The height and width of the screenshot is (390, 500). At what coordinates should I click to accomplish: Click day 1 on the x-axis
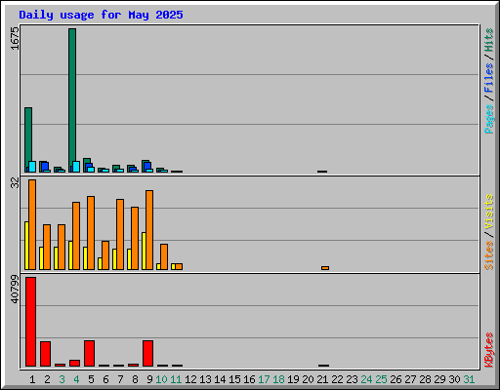click(32, 379)
